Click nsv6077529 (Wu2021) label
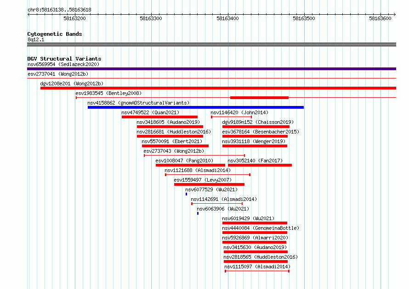This screenshot has width=409, height=289. 211,189
